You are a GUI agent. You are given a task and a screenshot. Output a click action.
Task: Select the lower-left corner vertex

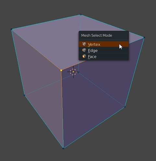(24, 95)
